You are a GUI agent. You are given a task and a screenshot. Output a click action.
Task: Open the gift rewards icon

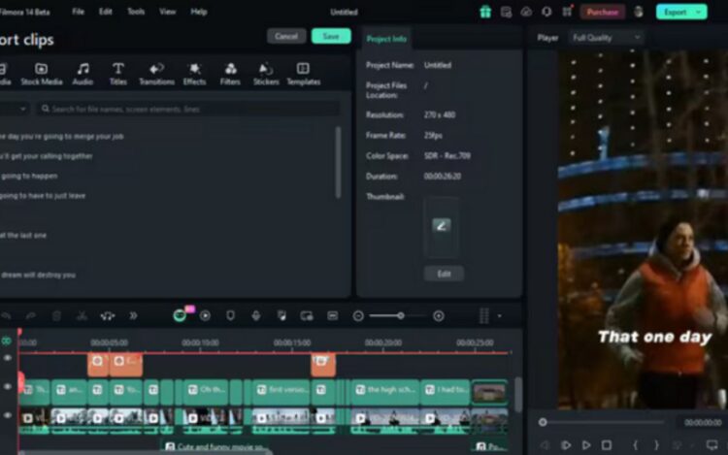[485, 12]
